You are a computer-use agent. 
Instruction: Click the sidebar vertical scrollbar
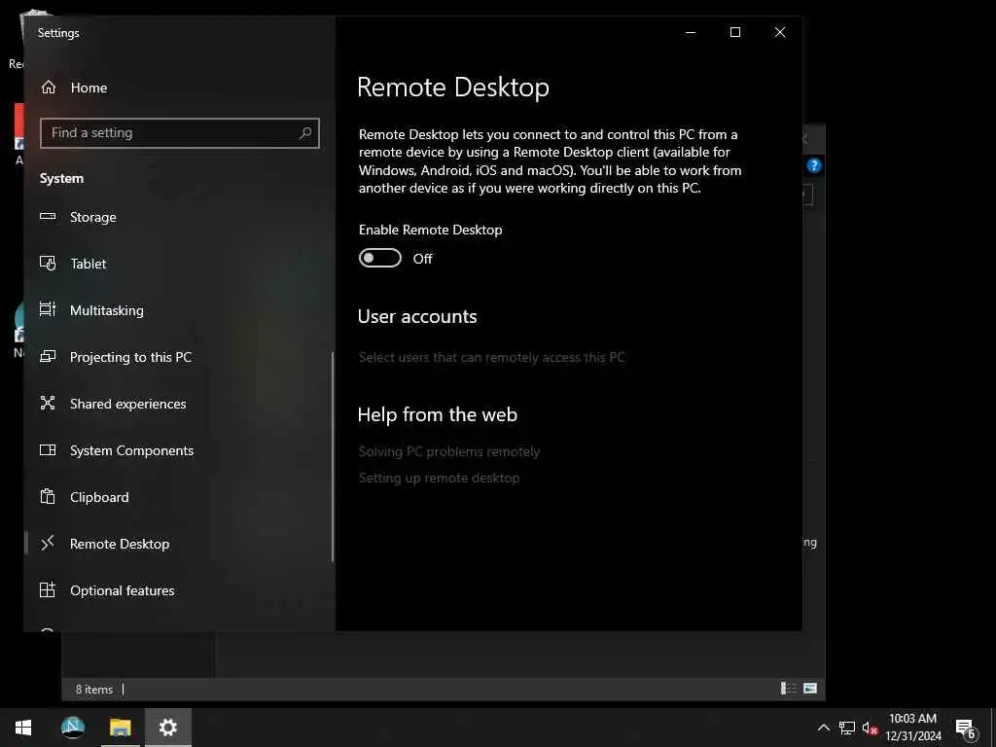(333, 457)
